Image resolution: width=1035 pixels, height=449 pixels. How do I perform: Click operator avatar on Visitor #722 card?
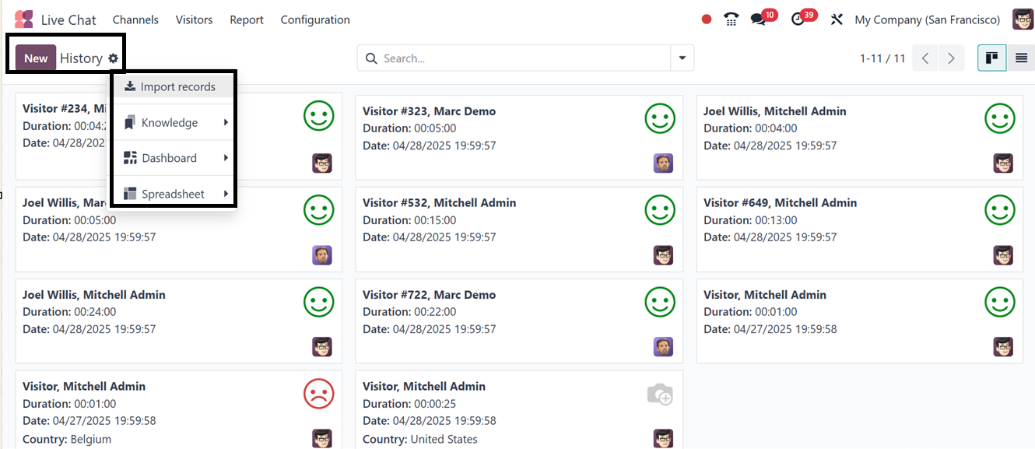tap(663, 347)
